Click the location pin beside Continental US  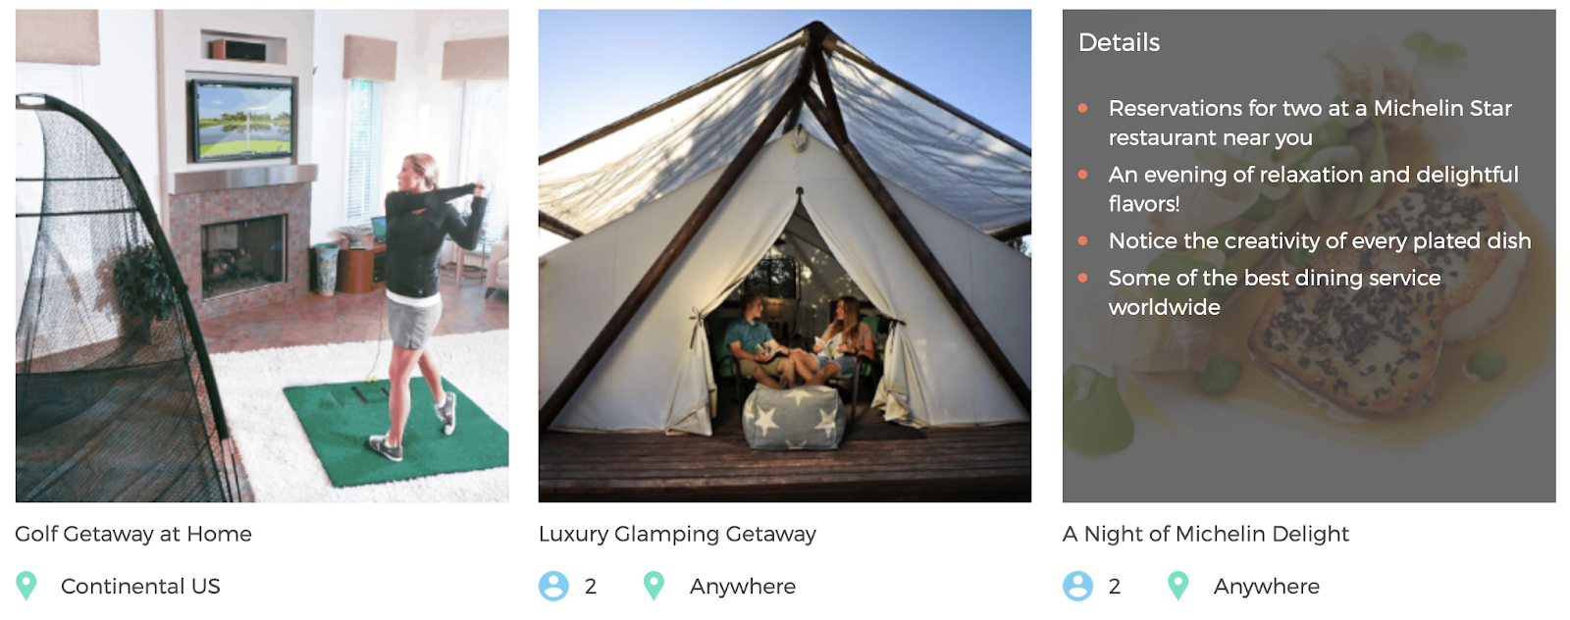(x=26, y=586)
